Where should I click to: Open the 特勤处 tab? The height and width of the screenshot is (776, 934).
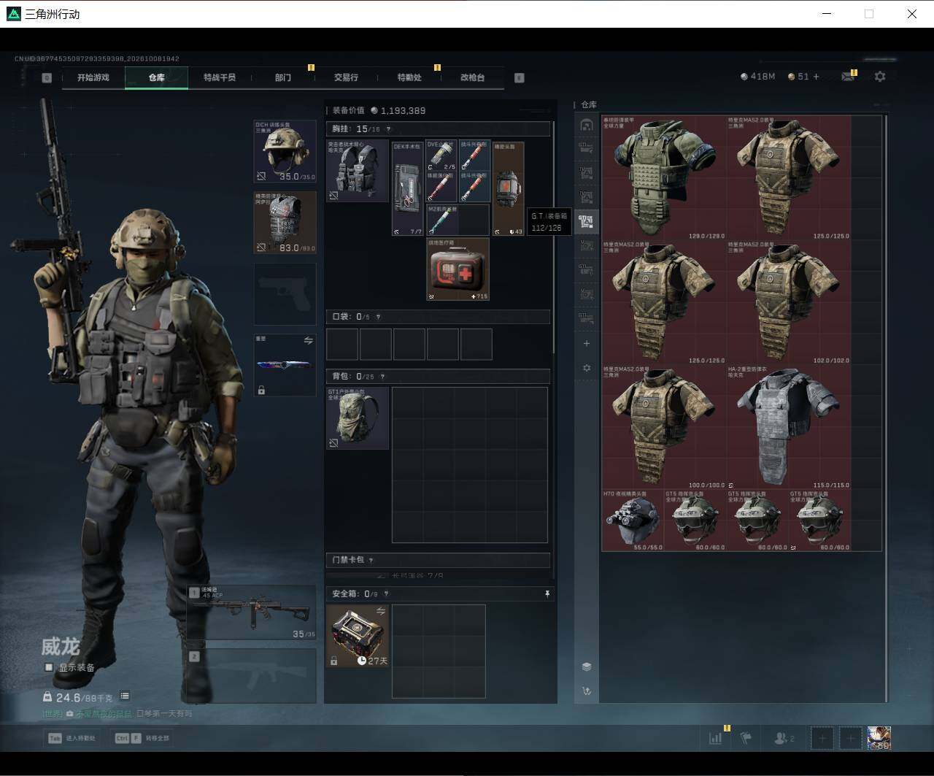(409, 77)
